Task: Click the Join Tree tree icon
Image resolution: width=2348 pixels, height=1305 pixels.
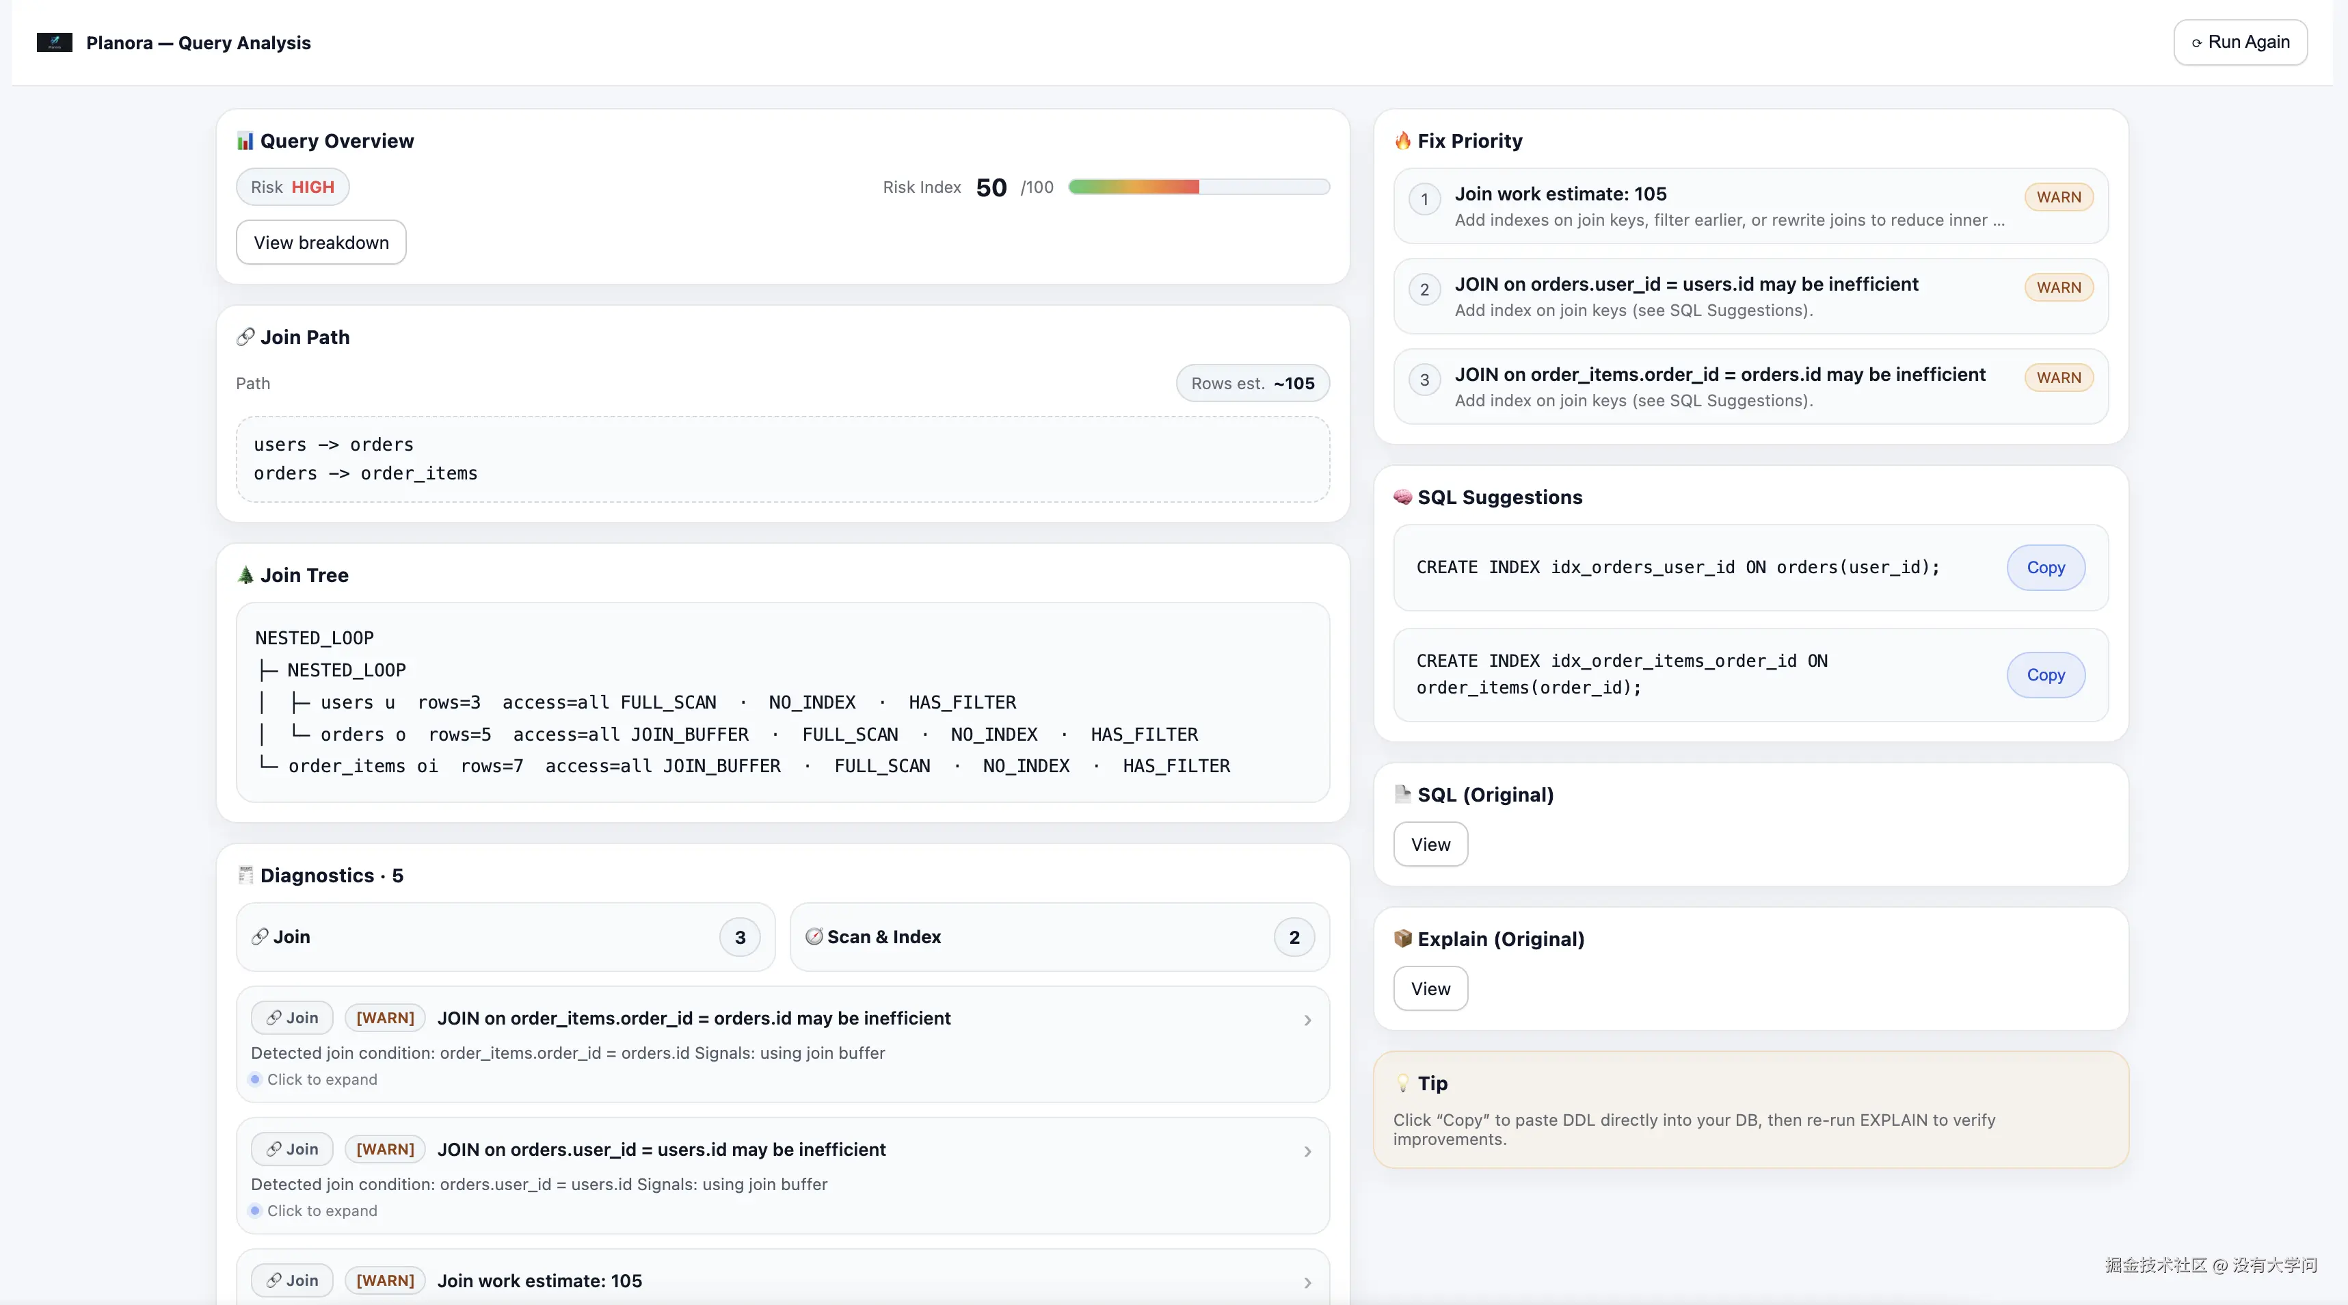Action: [x=245, y=575]
